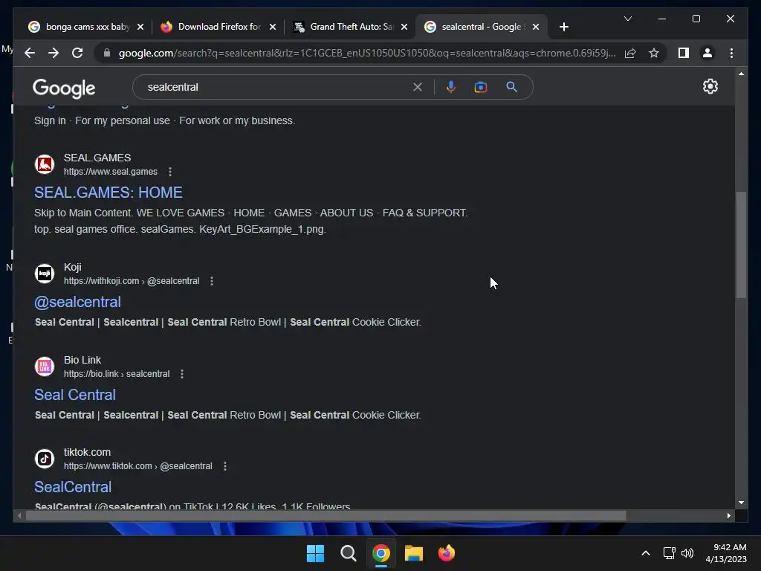Screen dimensions: 761x571
Task: Go forward to the next page
Action: [54, 53]
